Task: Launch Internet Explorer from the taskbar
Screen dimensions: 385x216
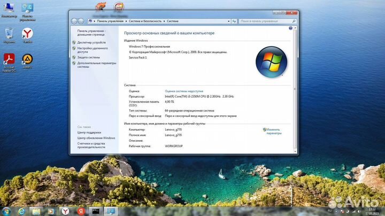Action: [21, 211]
